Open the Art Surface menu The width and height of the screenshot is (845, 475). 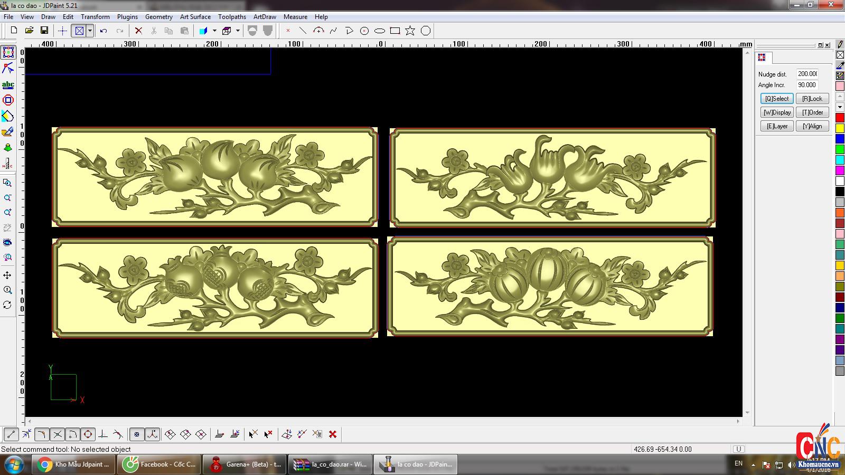195,17
